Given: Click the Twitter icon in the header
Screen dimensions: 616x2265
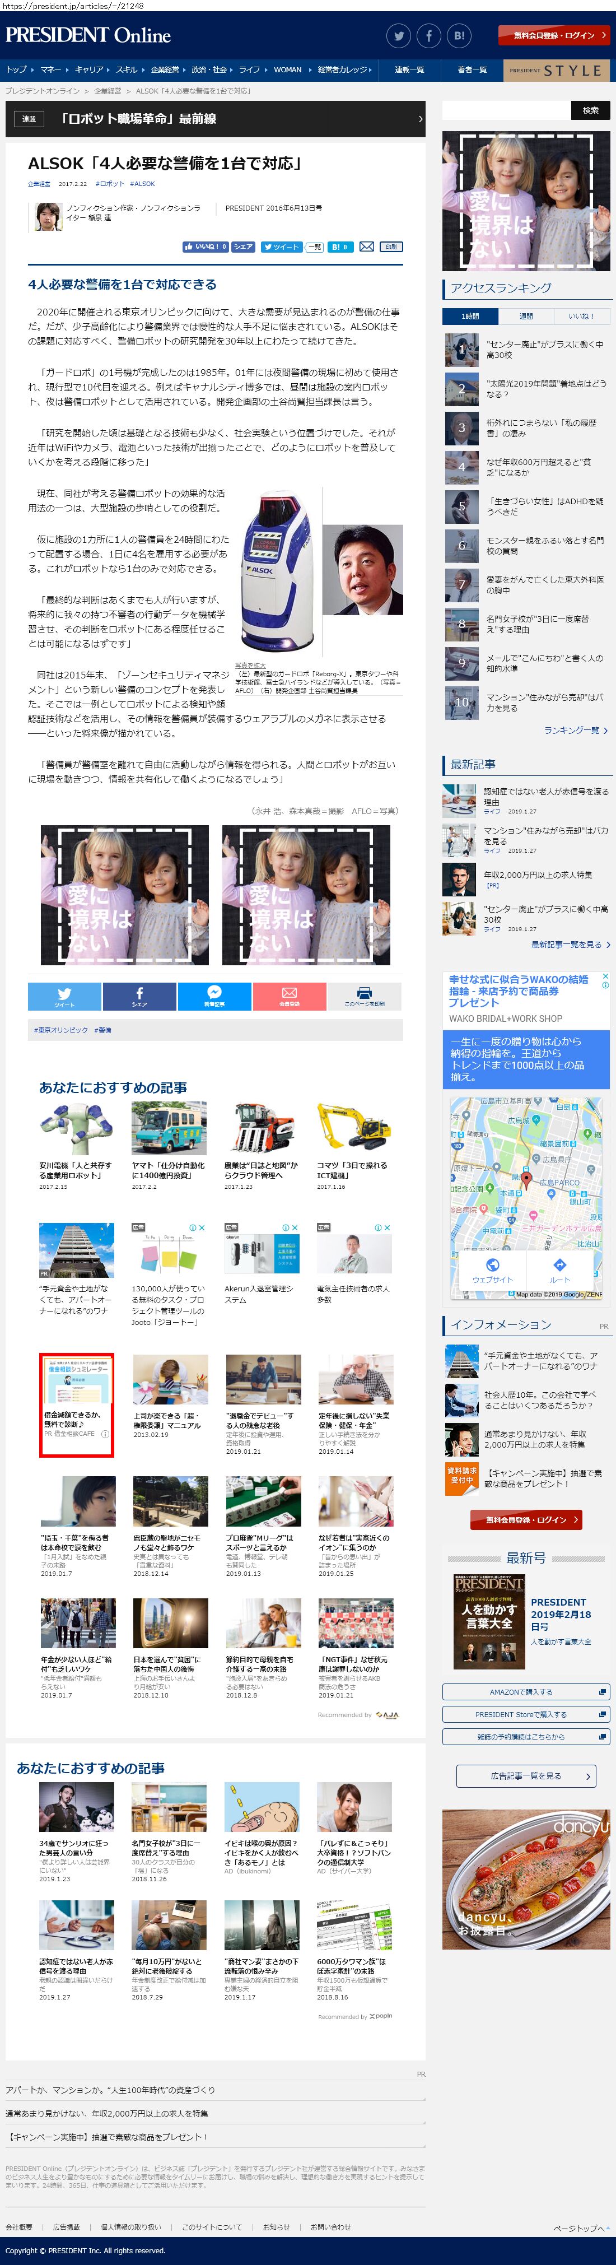Looking at the screenshot, I should pyautogui.click(x=399, y=36).
